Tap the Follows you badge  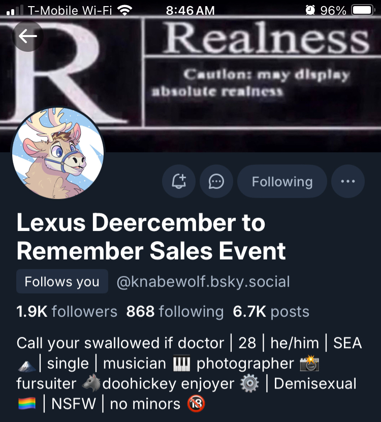[62, 281]
